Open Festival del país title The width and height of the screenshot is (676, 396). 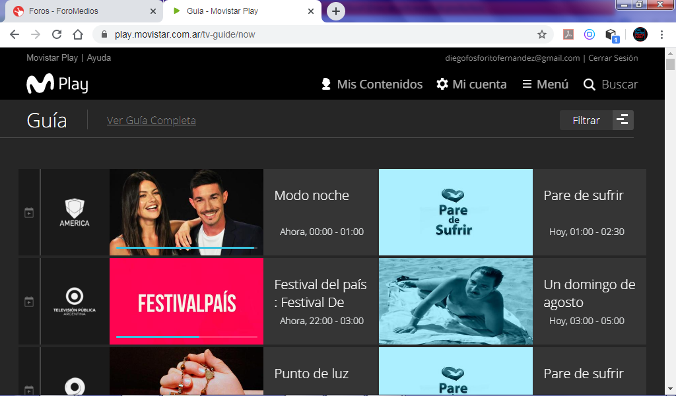pyautogui.click(x=320, y=294)
